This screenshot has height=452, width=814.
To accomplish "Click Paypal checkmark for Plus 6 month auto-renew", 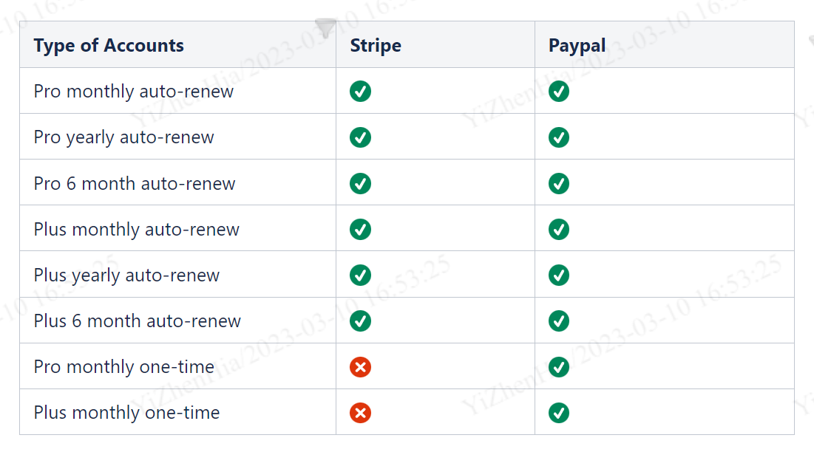I will pyautogui.click(x=559, y=321).
